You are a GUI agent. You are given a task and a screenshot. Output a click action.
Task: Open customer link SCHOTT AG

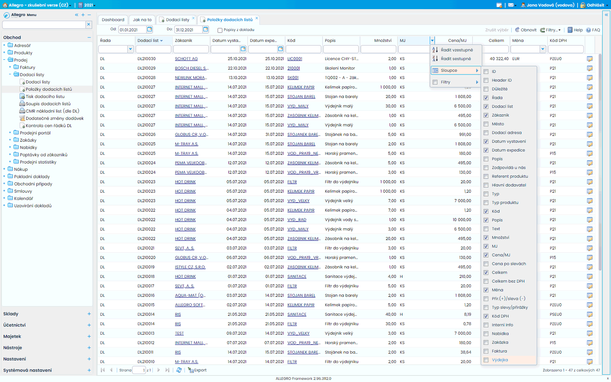pos(186,59)
